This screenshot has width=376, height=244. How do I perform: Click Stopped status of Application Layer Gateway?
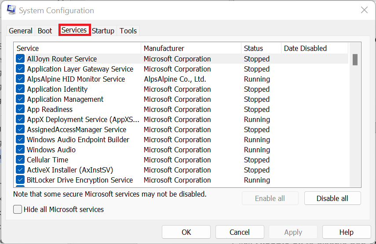pos(257,69)
